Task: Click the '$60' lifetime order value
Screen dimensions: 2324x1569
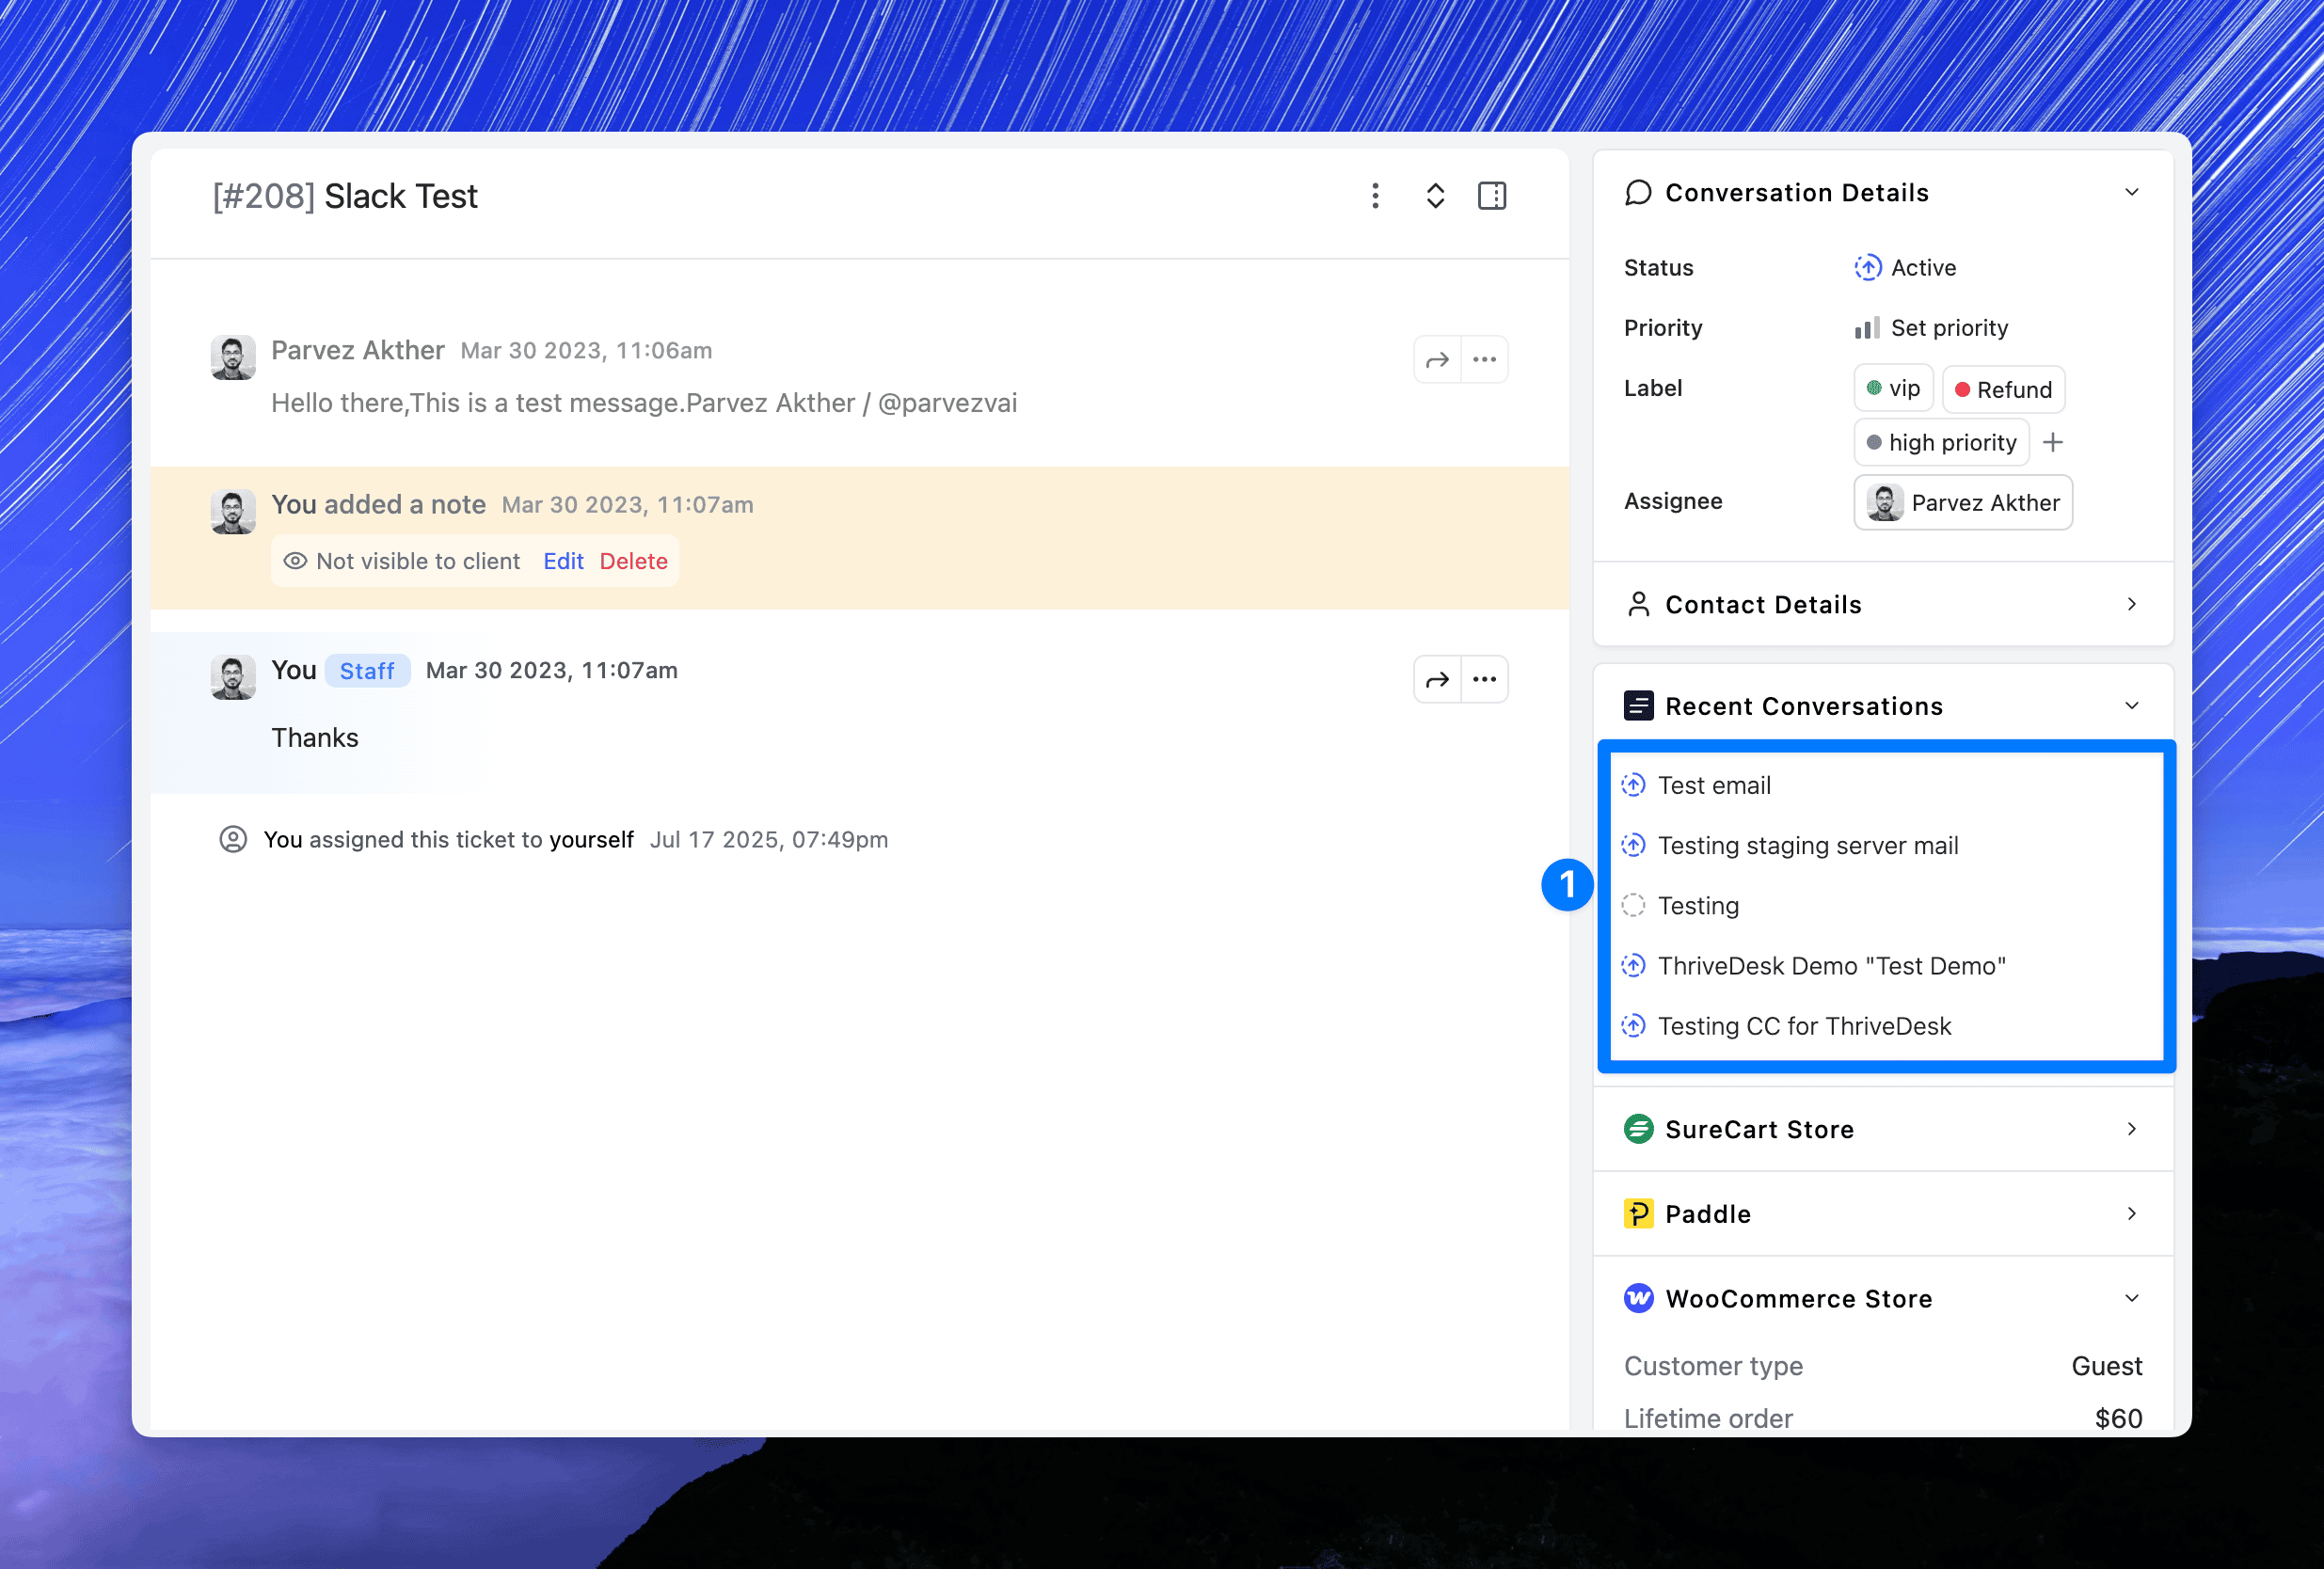Action: [x=2118, y=1418]
